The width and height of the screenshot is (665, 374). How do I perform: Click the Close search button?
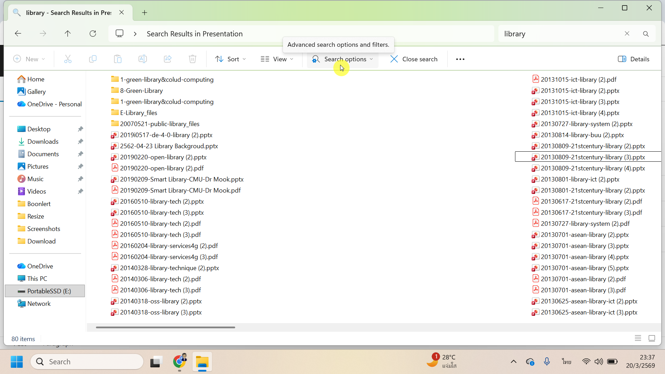414,59
